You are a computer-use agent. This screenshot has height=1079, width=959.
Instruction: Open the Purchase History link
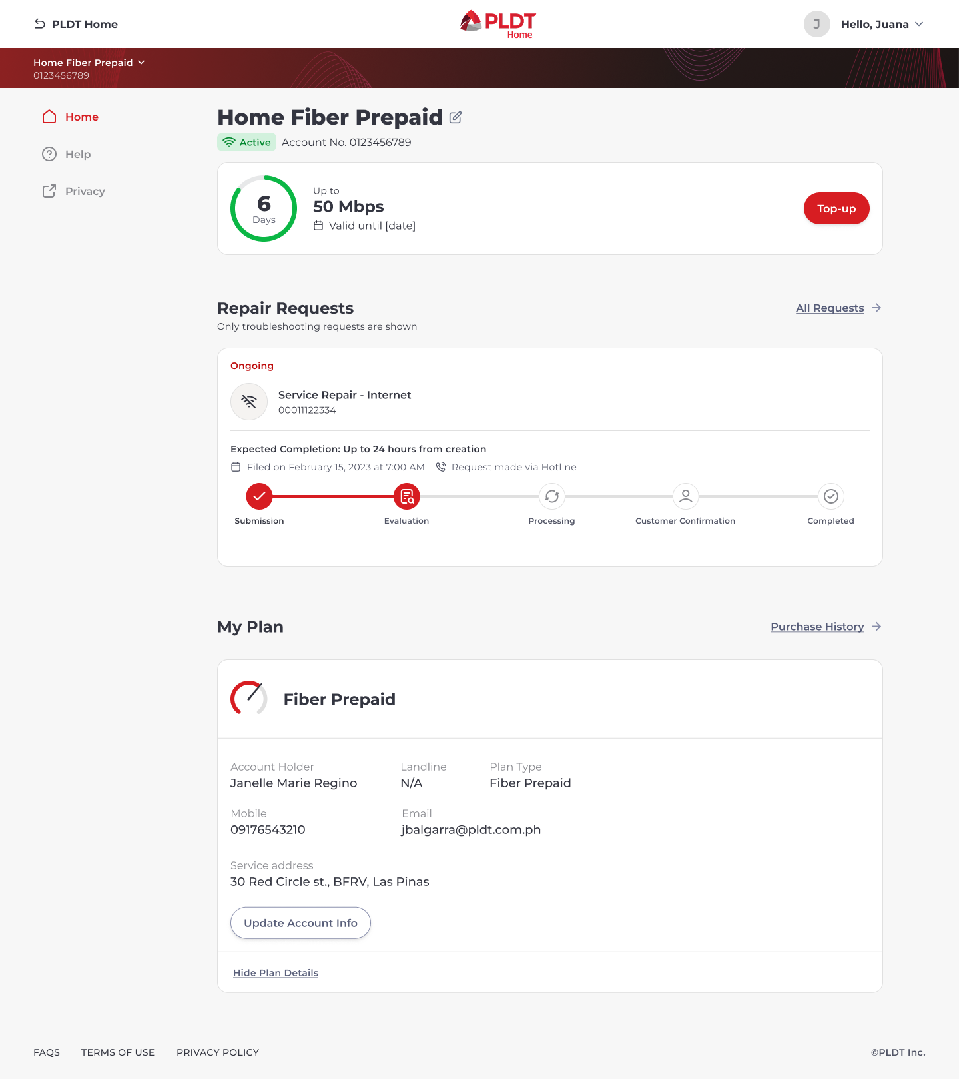[x=817, y=627]
